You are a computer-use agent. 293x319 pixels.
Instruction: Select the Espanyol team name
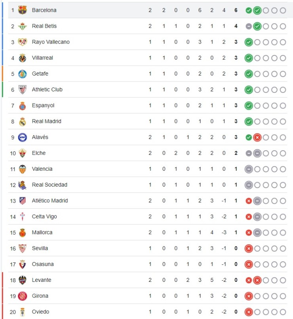44,106
